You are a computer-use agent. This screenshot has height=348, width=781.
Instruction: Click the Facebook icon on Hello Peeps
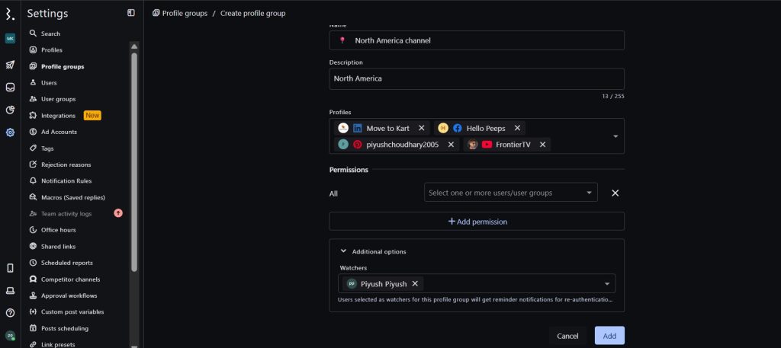458,128
